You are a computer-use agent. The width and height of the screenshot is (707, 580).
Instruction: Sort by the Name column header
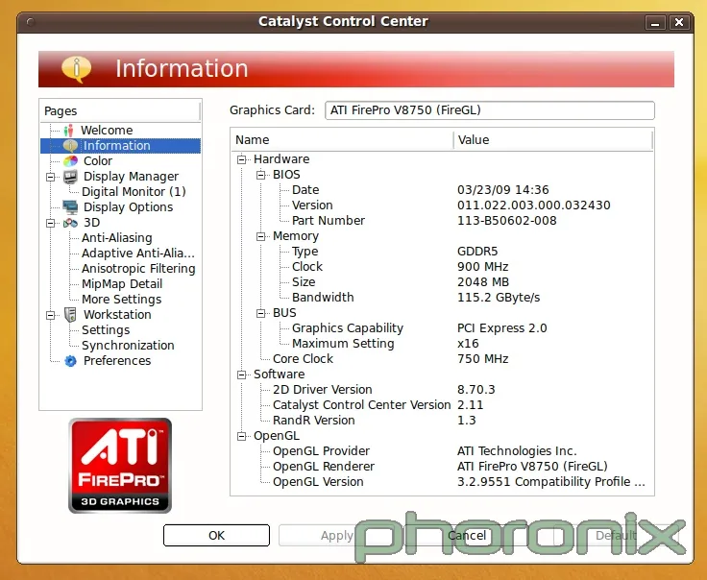341,140
